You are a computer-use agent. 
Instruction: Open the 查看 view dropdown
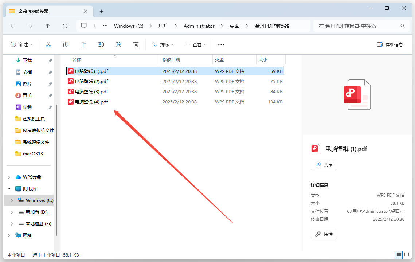(x=195, y=44)
